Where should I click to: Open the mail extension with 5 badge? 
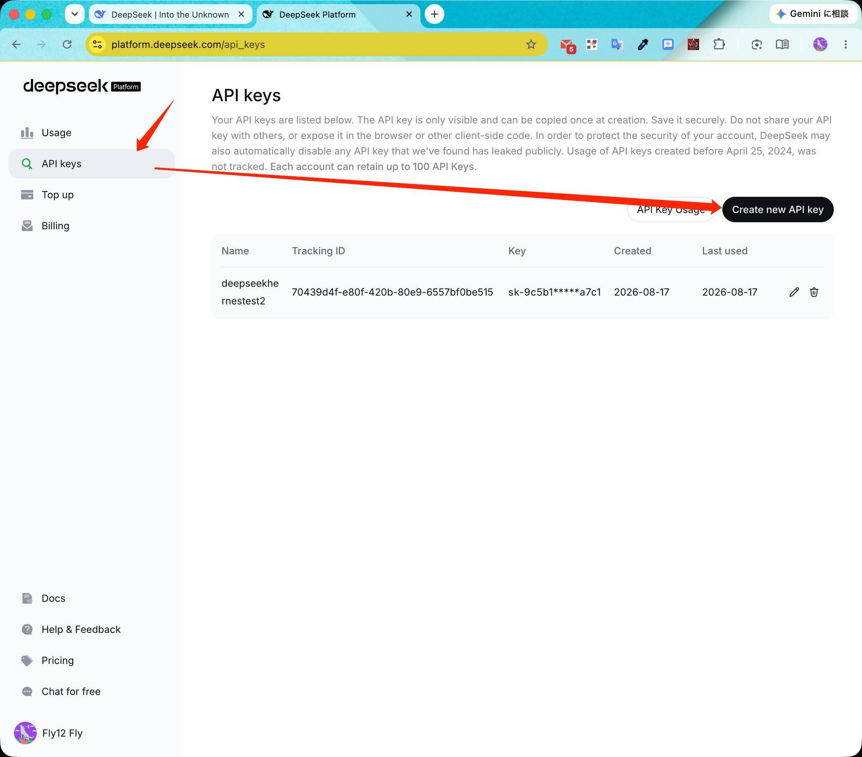coord(567,45)
